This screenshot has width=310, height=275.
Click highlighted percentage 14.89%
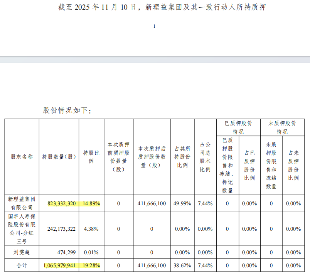tap(91, 203)
